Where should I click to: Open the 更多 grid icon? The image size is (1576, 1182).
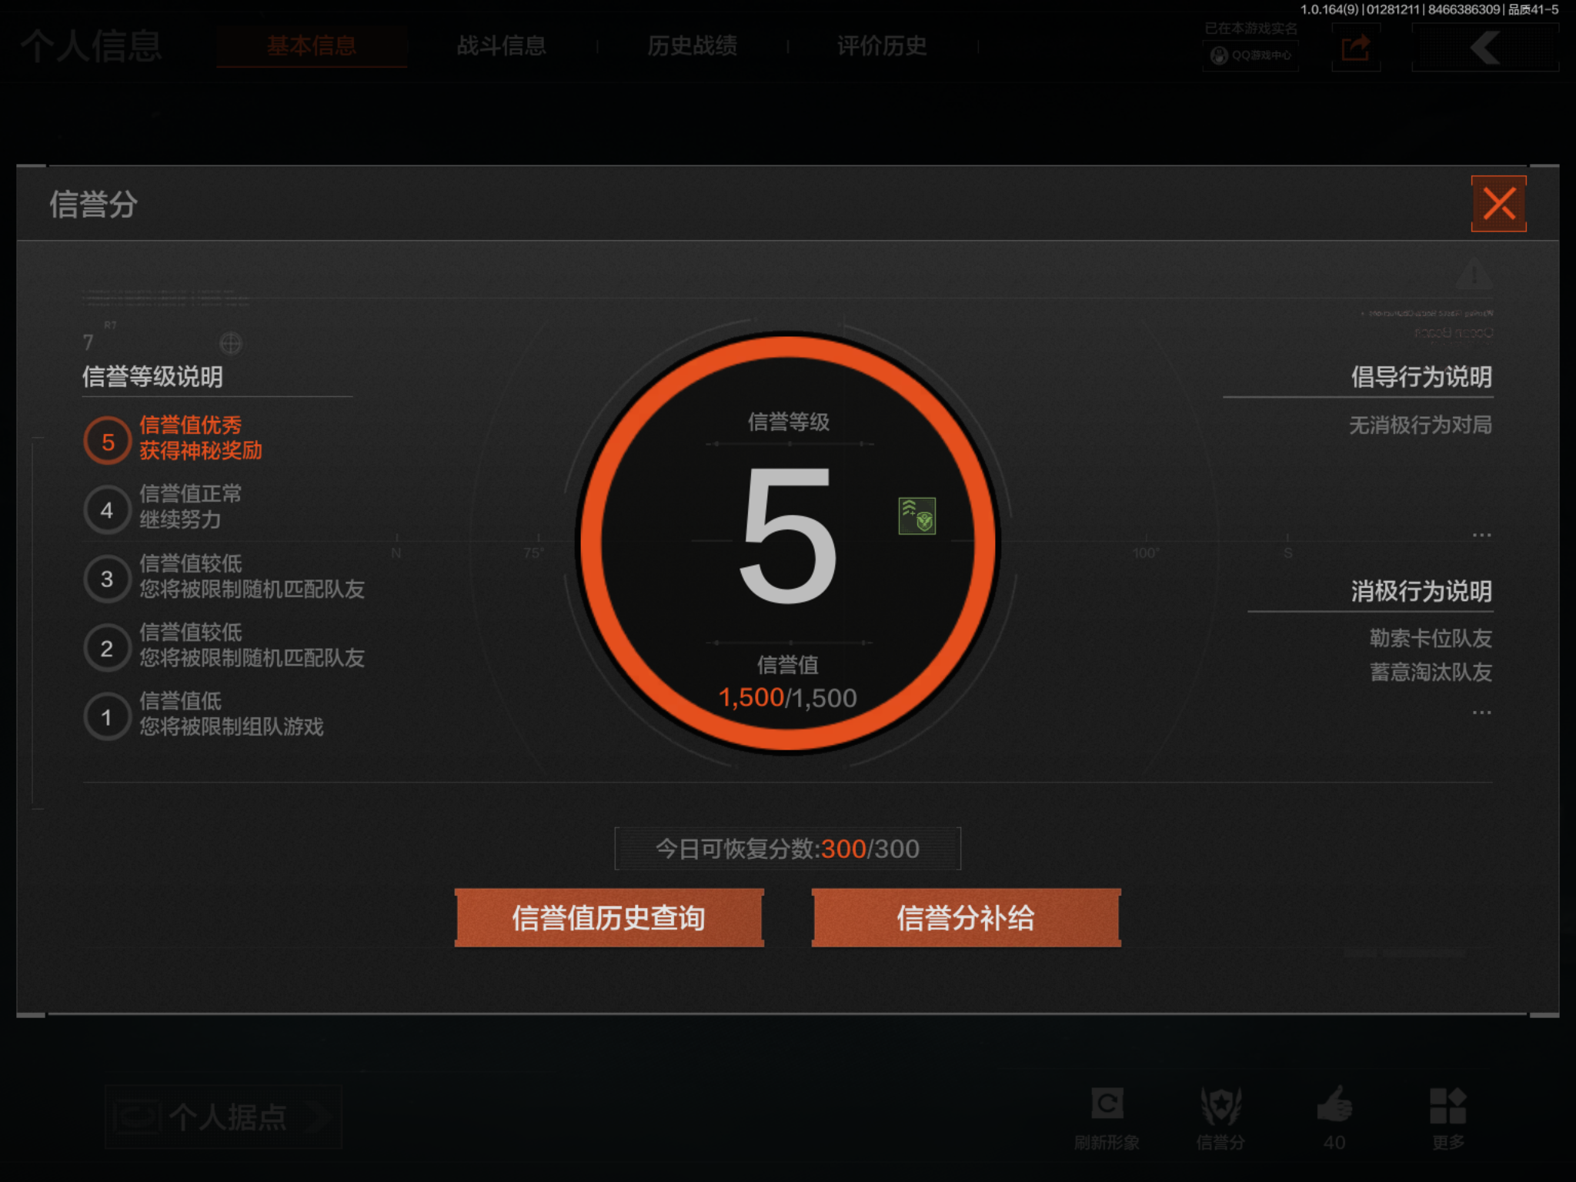[1447, 1106]
